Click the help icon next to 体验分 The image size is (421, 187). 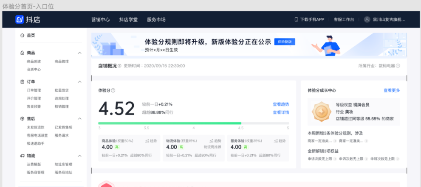tap(113, 91)
